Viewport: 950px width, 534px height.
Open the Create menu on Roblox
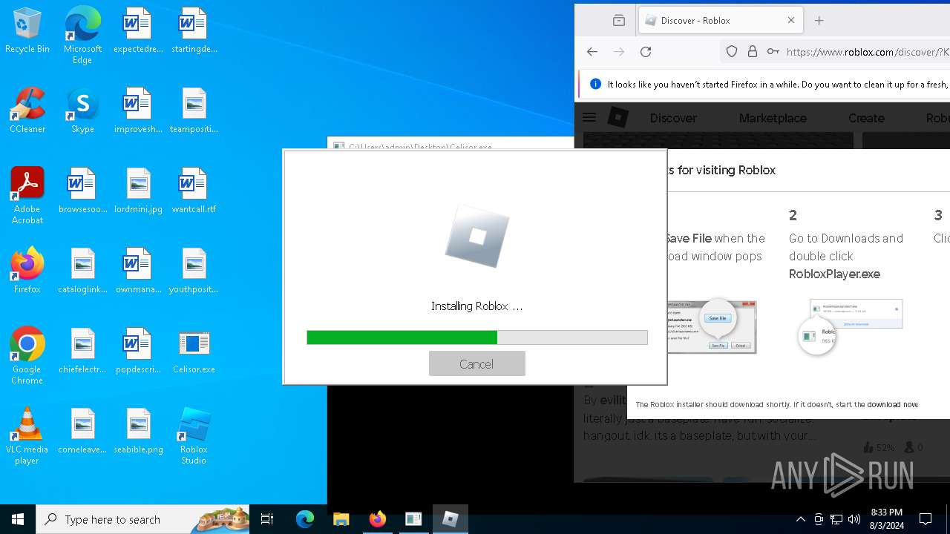[866, 118]
